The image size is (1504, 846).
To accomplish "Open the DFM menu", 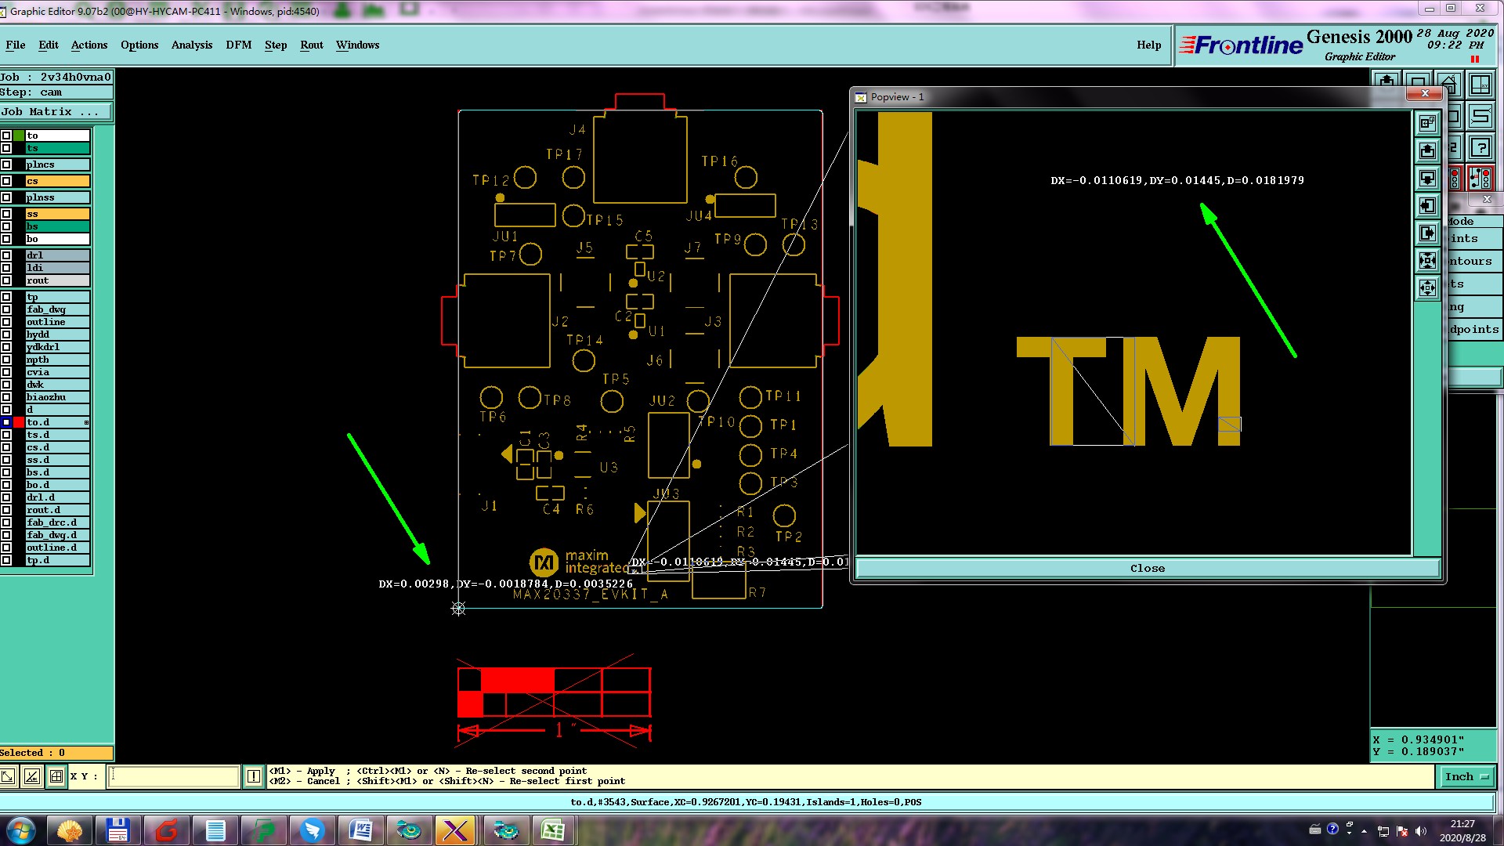I will [239, 45].
